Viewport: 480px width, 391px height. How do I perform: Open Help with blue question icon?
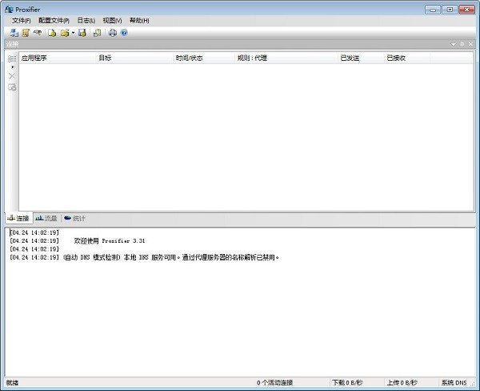[124, 33]
